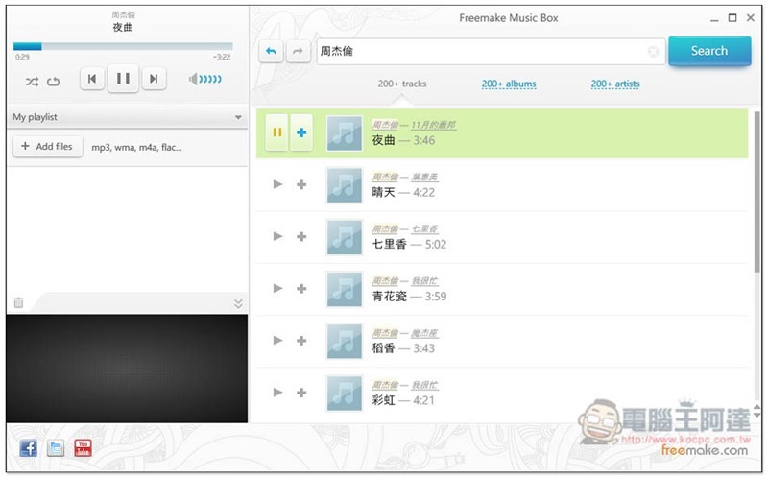Toggle repeat playback mode

(53, 81)
